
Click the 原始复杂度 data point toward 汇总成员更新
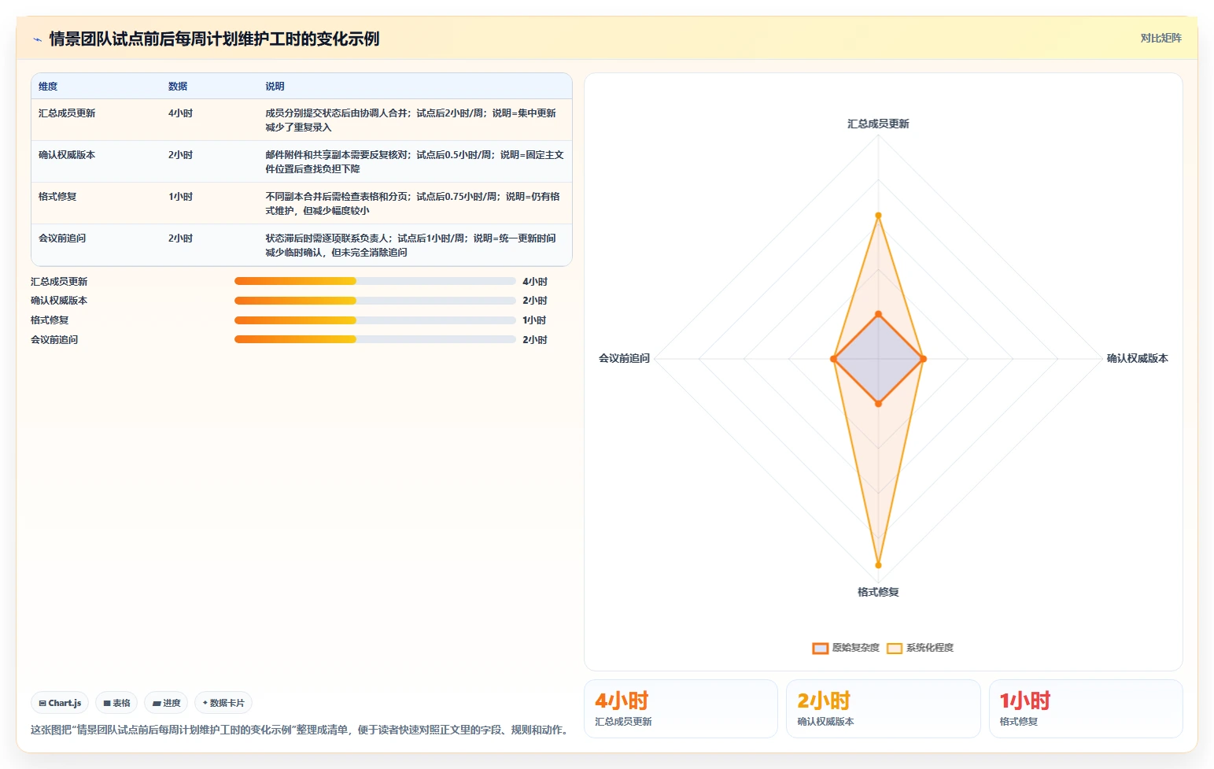tap(878, 314)
